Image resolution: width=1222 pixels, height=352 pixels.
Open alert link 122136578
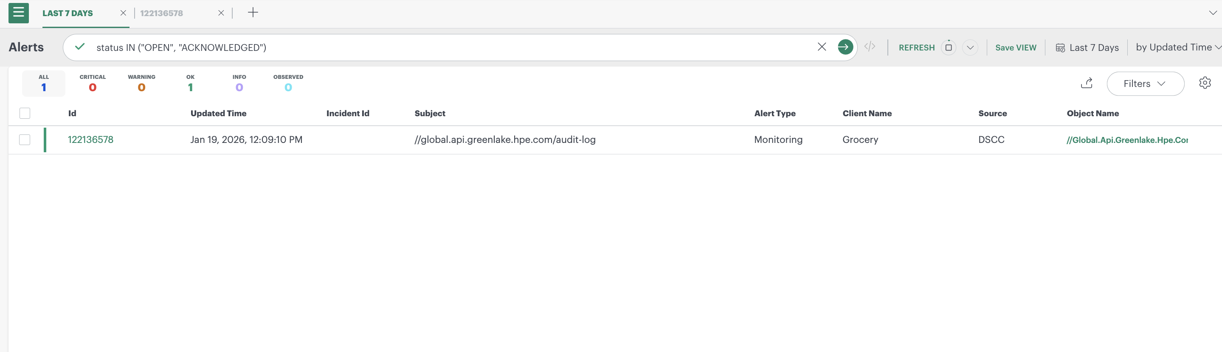90,139
